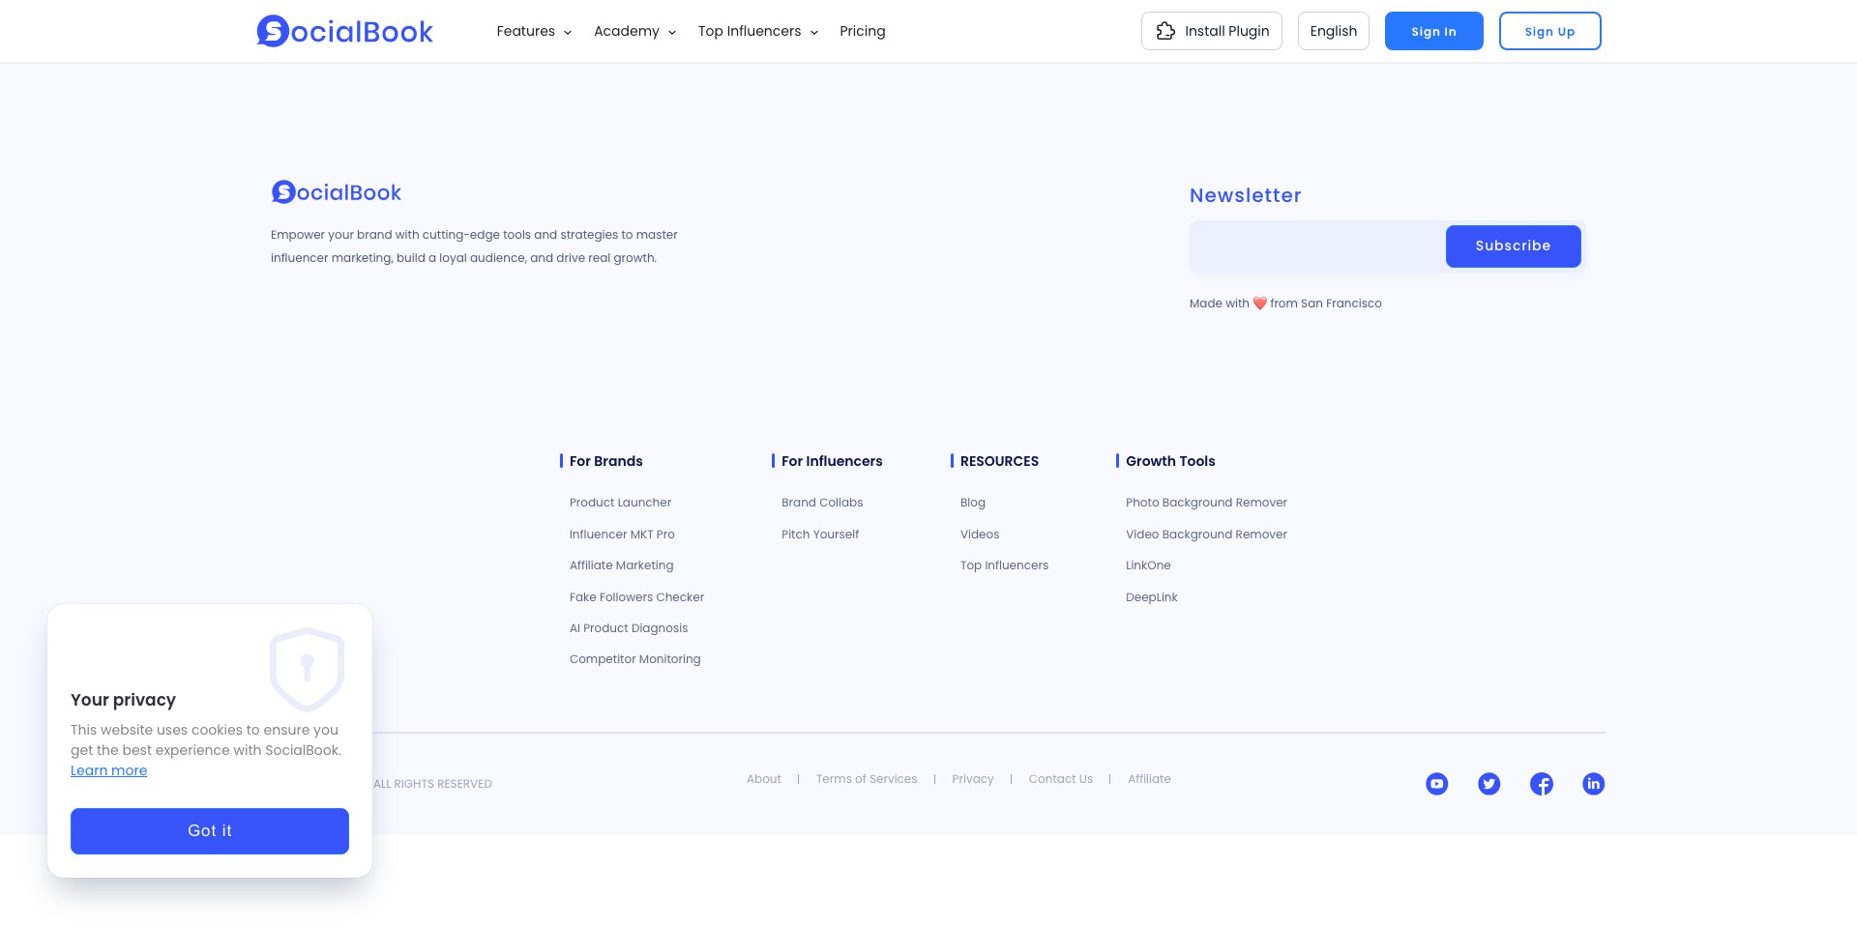1857x926 pixels.
Task: Open the Competitor Monitoring link
Action: [635, 659]
